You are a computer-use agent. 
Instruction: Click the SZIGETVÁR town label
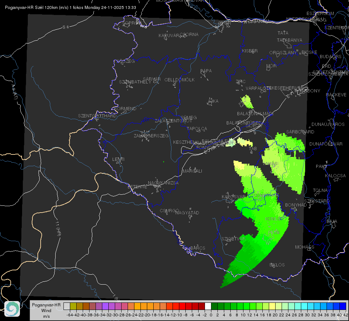(x=233, y=239)
